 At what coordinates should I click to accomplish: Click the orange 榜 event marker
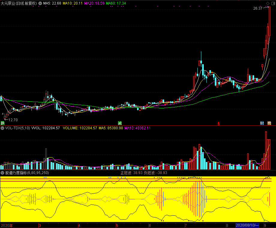269,123
